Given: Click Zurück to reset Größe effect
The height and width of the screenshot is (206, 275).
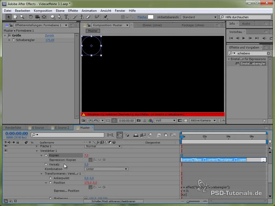Looking at the screenshot, I should (x=49, y=35).
